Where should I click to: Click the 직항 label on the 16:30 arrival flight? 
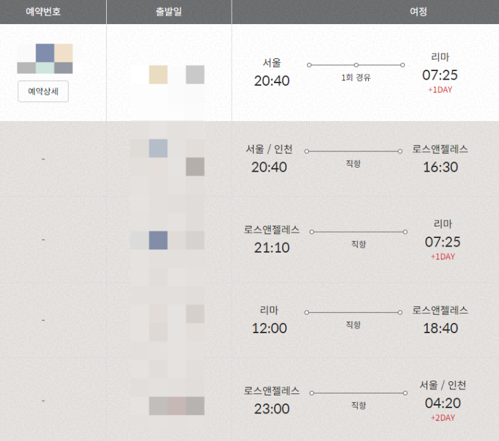click(353, 164)
